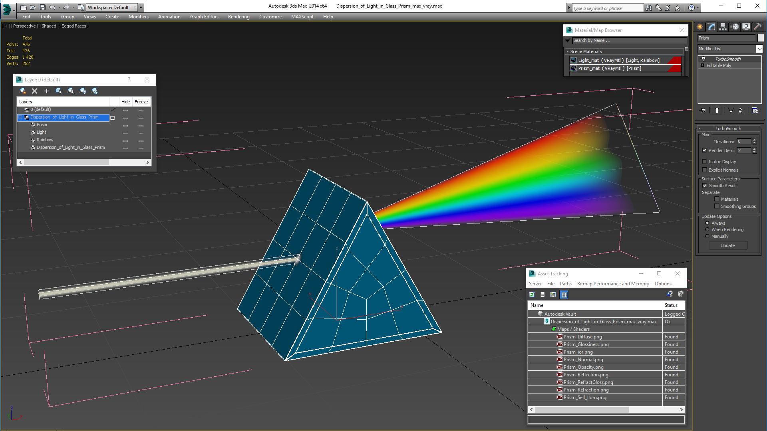Viewport: 767px width, 431px height.
Task: Click the Prism object color swatch
Action: tap(761, 38)
